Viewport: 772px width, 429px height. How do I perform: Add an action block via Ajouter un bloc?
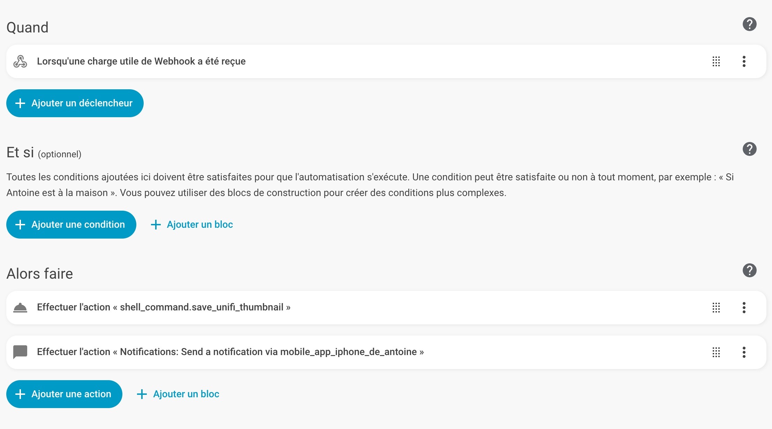click(178, 394)
